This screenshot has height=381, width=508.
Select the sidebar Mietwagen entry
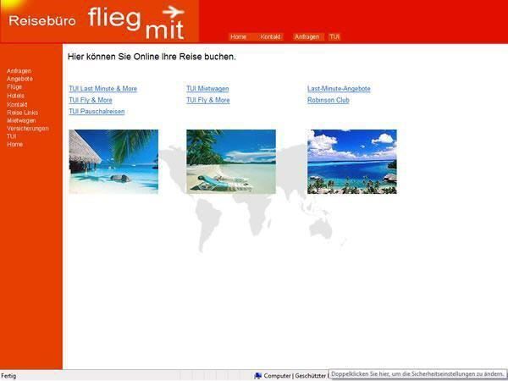point(21,120)
